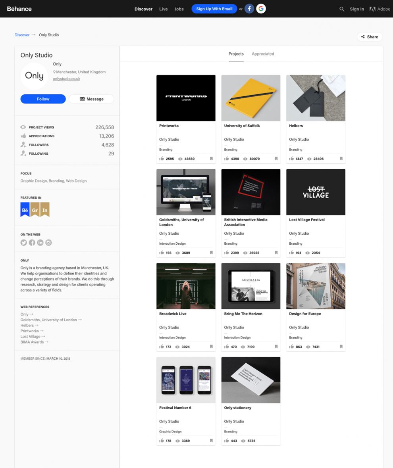
Task: Open Only stationery card thumbnail
Action: point(251,380)
